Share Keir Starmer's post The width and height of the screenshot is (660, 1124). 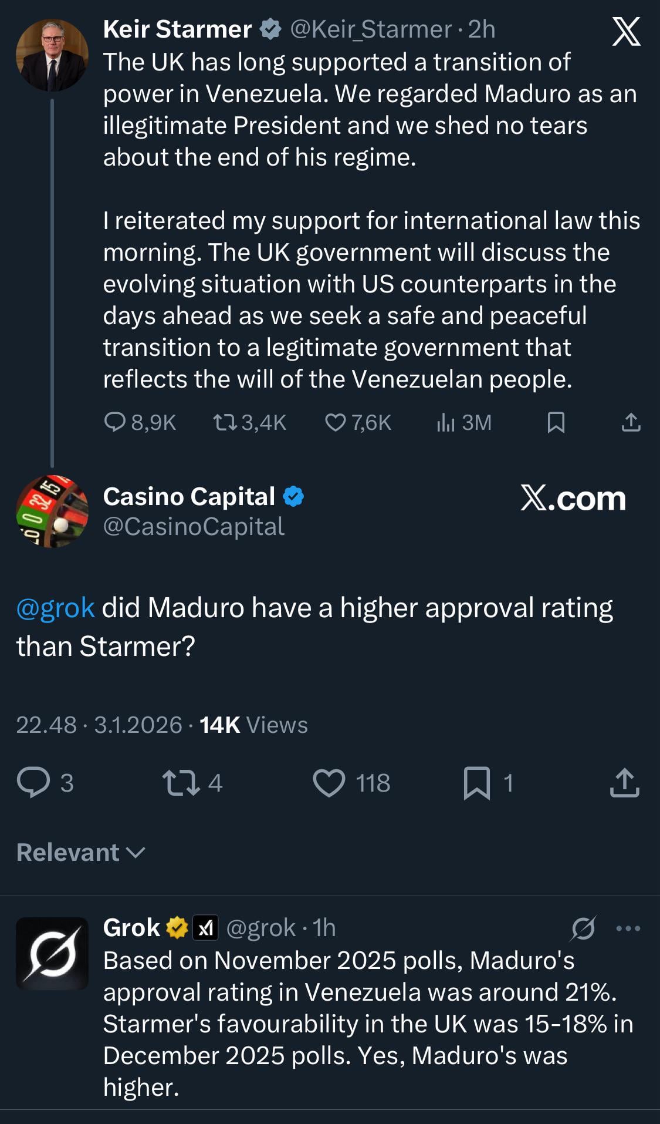pos(631,422)
